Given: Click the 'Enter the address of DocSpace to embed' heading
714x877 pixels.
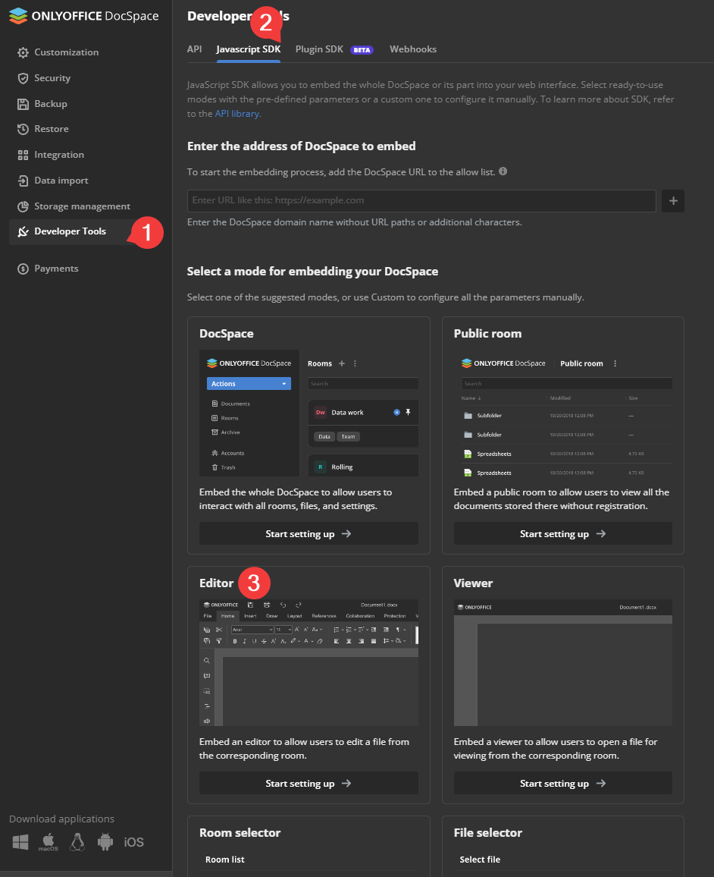Looking at the screenshot, I should coord(301,146).
